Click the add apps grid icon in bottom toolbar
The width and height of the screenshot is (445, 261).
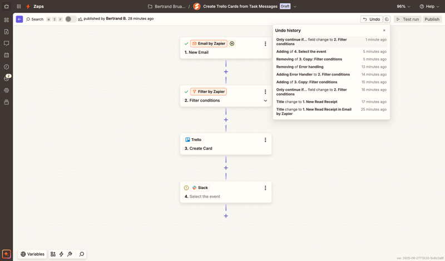point(53,254)
